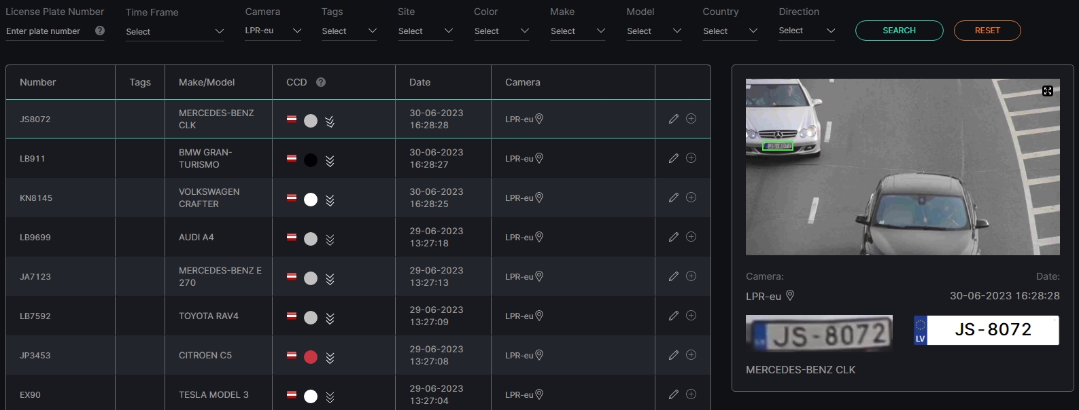The height and width of the screenshot is (410, 1079).
Task: Expand CCD details for KN8145 row
Action: click(330, 200)
